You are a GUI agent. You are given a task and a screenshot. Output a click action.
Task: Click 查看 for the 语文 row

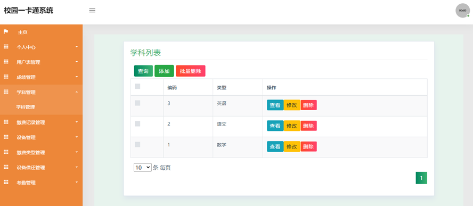(x=275, y=126)
